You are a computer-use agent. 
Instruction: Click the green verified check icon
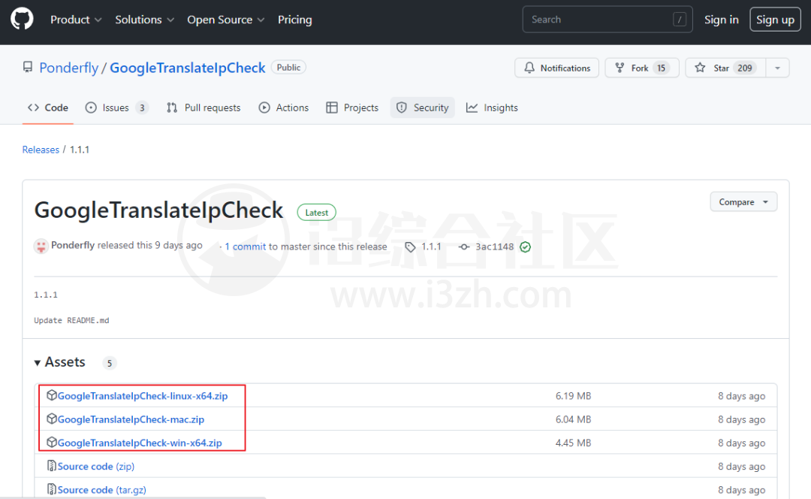point(525,247)
